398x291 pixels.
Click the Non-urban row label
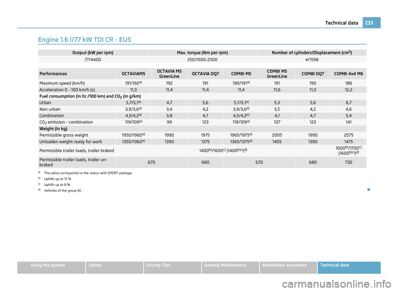[x=50, y=109]
